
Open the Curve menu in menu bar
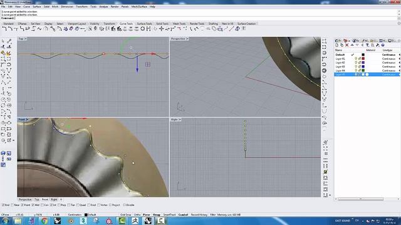point(26,7)
